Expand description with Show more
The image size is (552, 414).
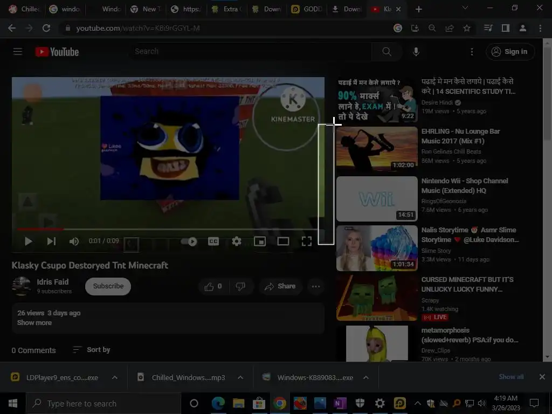pyautogui.click(x=34, y=322)
